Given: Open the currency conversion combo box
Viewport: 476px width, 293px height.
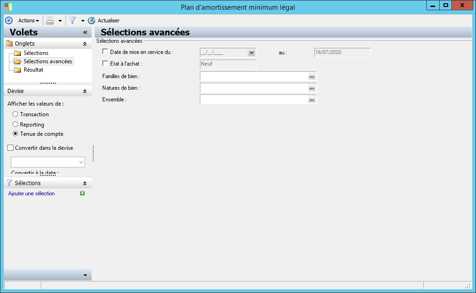Looking at the screenshot, I should point(48,162).
